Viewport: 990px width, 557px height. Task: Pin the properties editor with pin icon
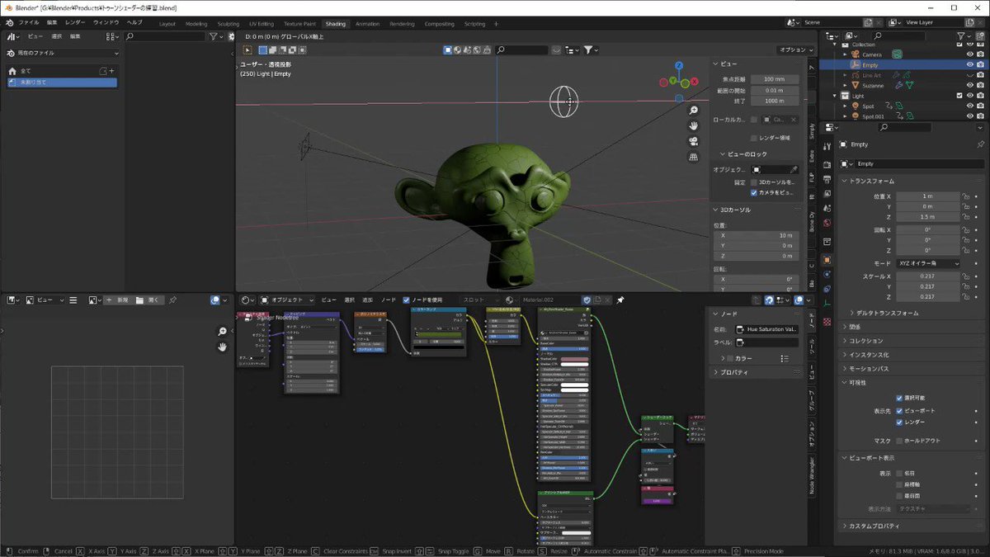(980, 144)
